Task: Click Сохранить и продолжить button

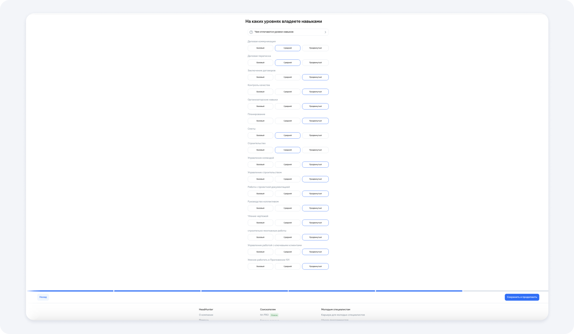Action: click(522, 297)
